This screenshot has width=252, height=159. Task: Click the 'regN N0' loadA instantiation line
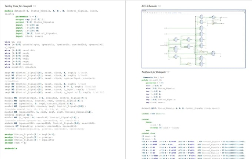(46, 73)
